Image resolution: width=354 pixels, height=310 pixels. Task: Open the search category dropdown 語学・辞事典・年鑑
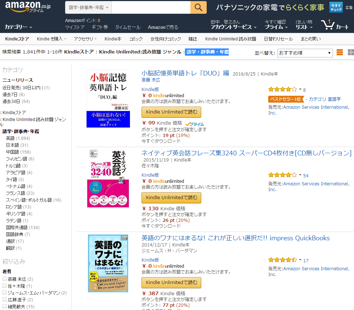88,8
